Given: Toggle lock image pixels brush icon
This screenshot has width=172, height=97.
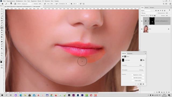Looking at the screenshot, I should (x=149, y=16).
